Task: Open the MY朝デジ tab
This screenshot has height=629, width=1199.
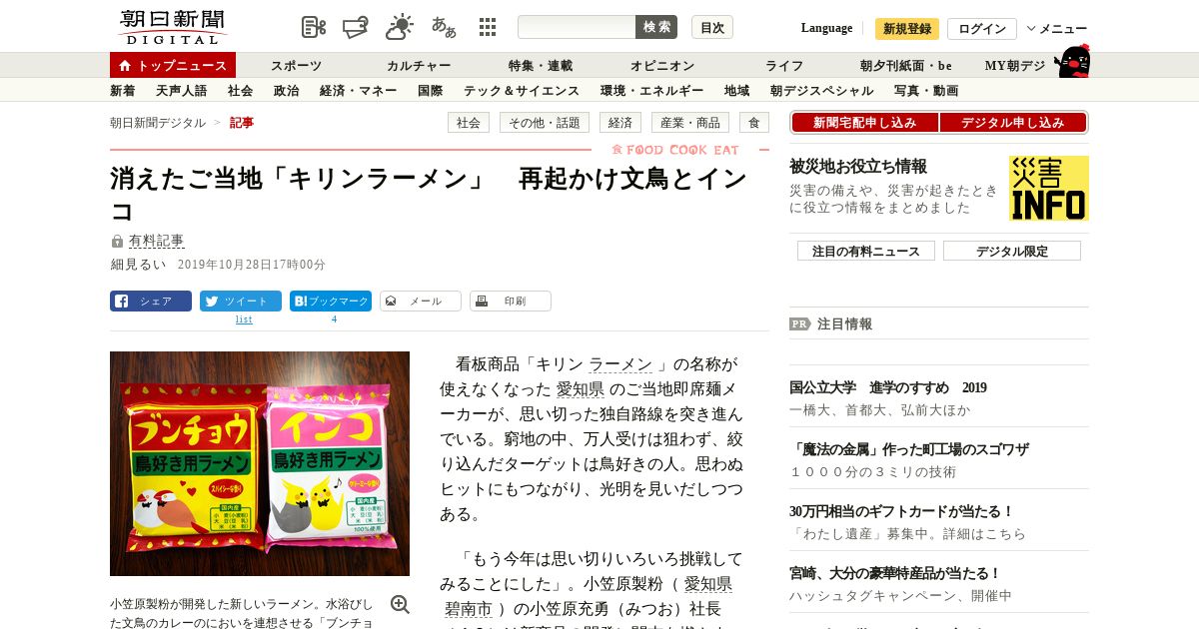Action: click(1015, 66)
